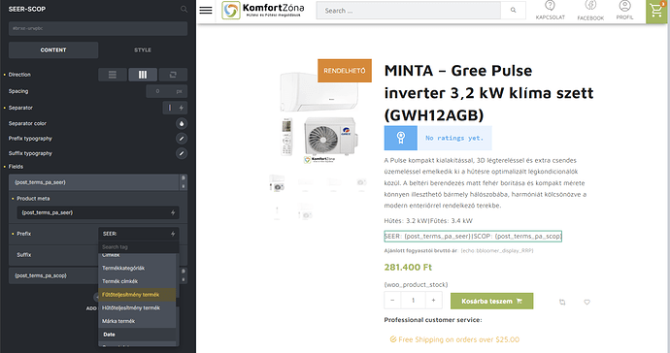Select the vertical stack Direction icon
Image resolution: width=670 pixels, height=353 pixels.
tap(113, 75)
